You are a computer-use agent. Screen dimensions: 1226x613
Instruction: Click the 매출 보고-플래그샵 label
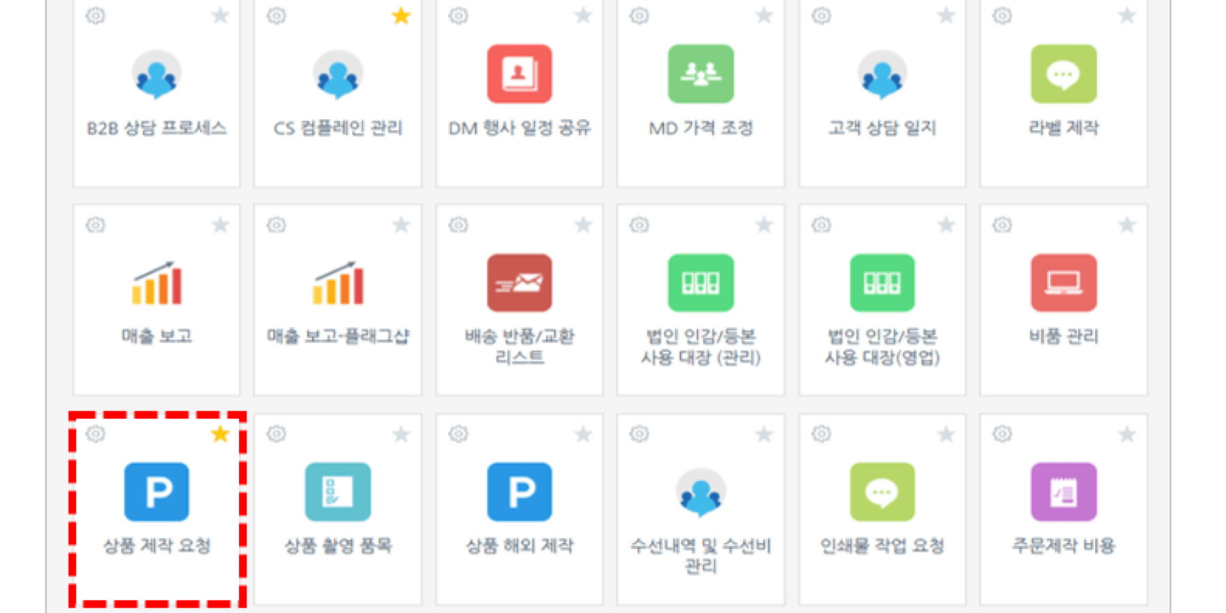pyautogui.click(x=338, y=336)
